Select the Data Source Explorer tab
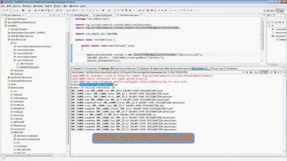The image size is (287, 161). [x=123, y=68]
